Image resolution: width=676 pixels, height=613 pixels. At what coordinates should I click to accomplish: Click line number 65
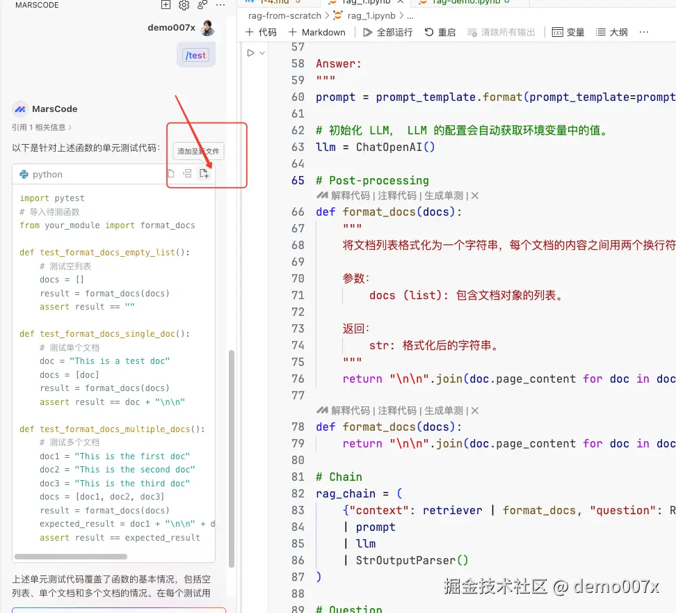(x=298, y=181)
